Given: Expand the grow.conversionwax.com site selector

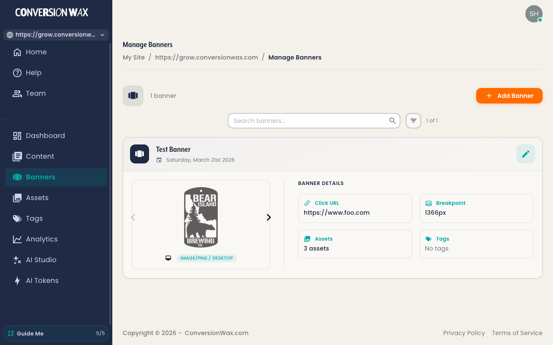Looking at the screenshot, I should (x=56, y=34).
